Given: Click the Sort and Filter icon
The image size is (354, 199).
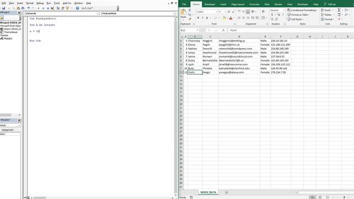Looking at the screenshot, I should tap(346, 10).
